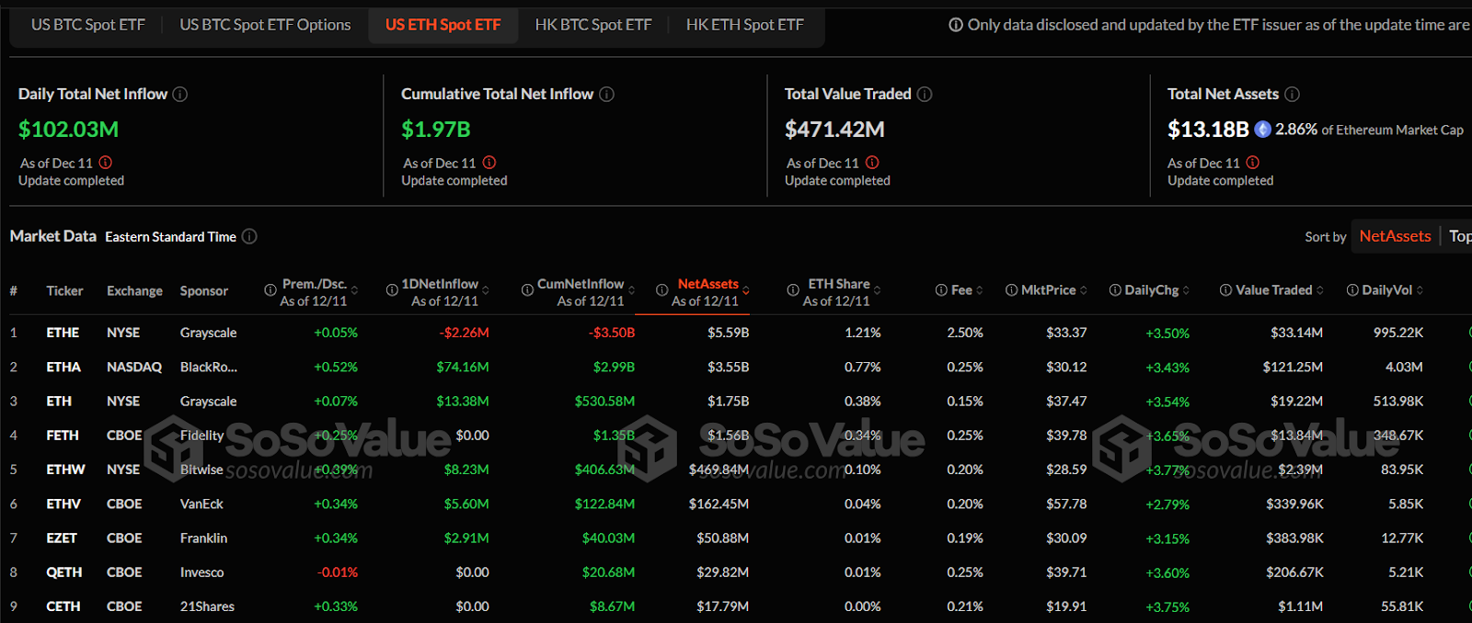
Task: Click info icon next to Cumulative Total Net Inflow
Action: pyautogui.click(x=606, y=94)
